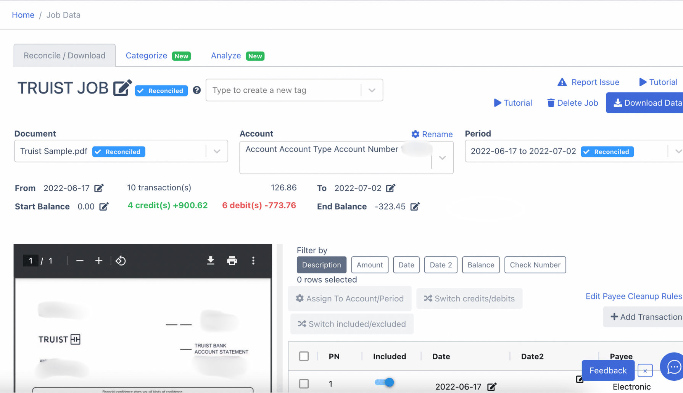Edit the End Balance value
This screenshot has width=683, height=393.
pyautogui.click(x=415, y=206)
